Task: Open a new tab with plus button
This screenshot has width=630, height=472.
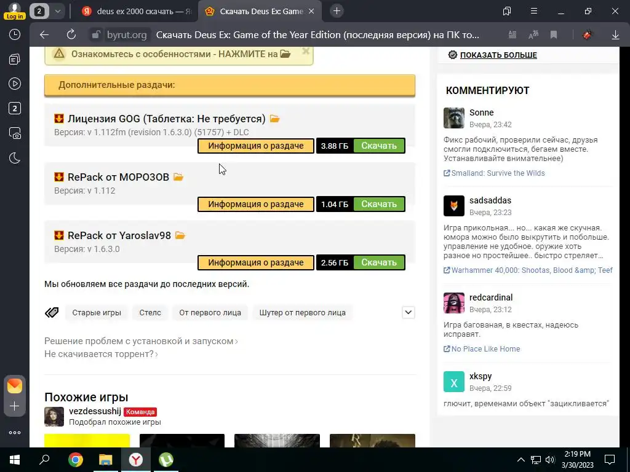Action: point(337,11)
